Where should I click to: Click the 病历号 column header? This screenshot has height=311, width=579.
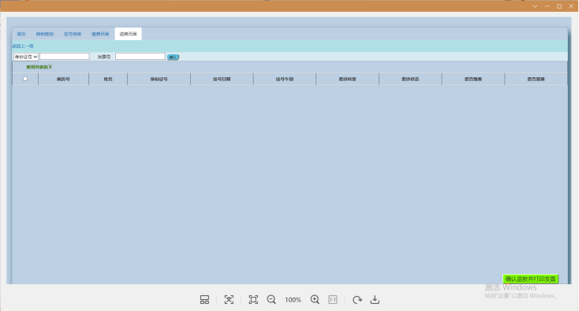tap(63, 80)
